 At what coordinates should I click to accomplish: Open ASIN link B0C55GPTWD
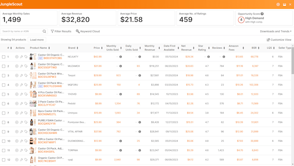pos(47,67)
